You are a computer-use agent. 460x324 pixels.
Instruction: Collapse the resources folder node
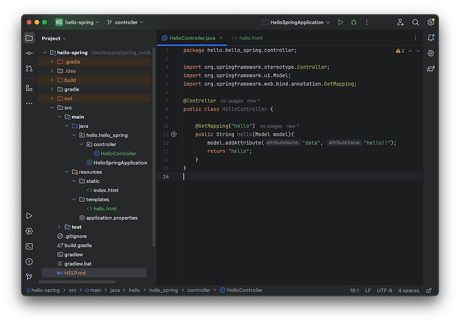67,172
